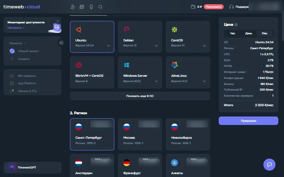Select the Москва region card
The image size is (284, 177).
click(x=140, y=134)
